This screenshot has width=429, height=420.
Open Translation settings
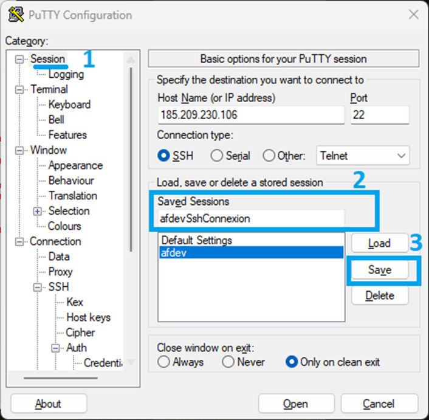point(73,196)
